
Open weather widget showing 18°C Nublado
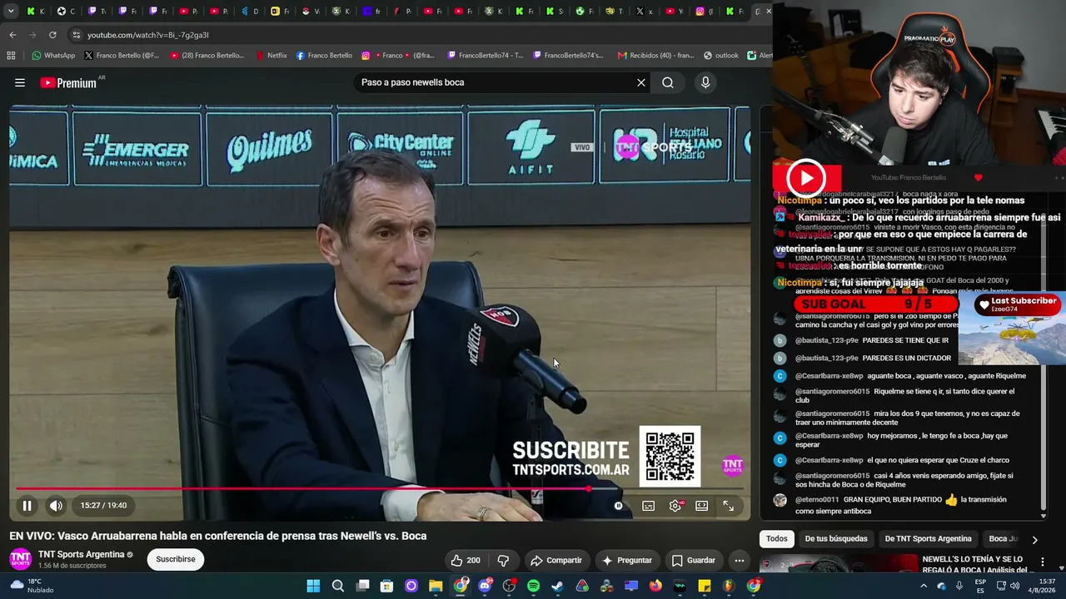coord(31,586)
